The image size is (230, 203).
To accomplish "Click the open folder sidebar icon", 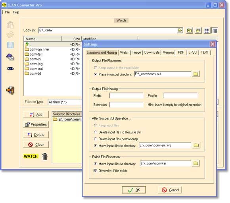I will (x=10, y=35).
